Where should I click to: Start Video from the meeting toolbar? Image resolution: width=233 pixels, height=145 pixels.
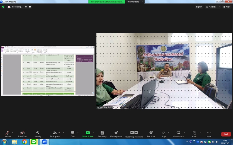click(x=22, y=134)
